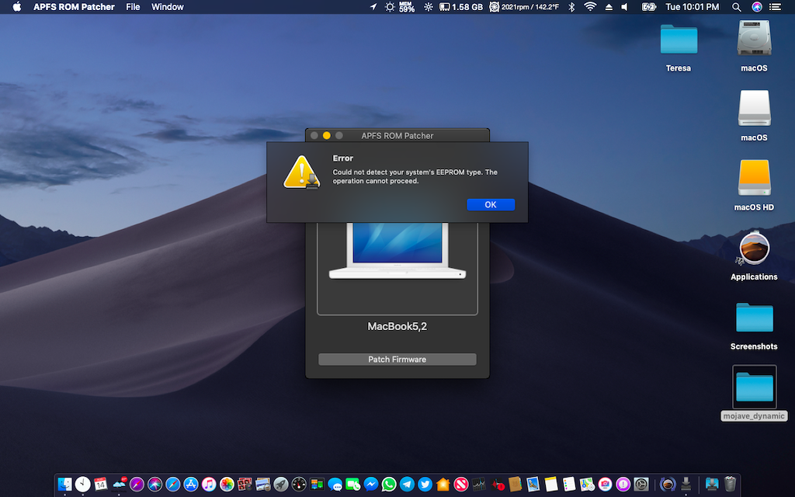Open Finder from the Dock
The height and width of the screenshot is (497, 795).
tap(65, 485)
